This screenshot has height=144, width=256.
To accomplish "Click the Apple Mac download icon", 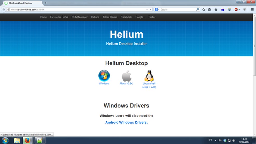I will point(126,76).
